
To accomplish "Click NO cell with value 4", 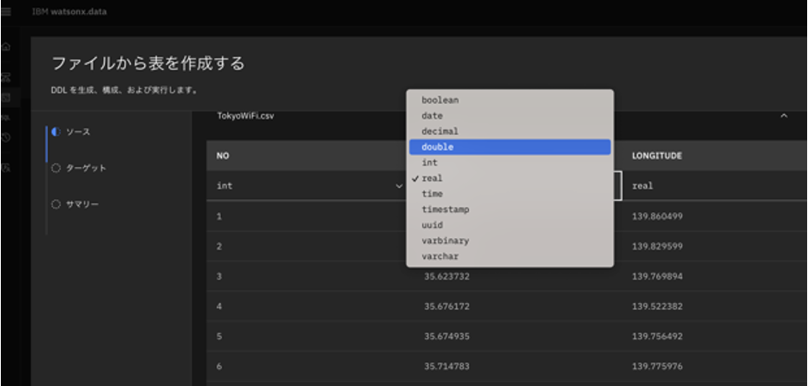I will (219, 306).
